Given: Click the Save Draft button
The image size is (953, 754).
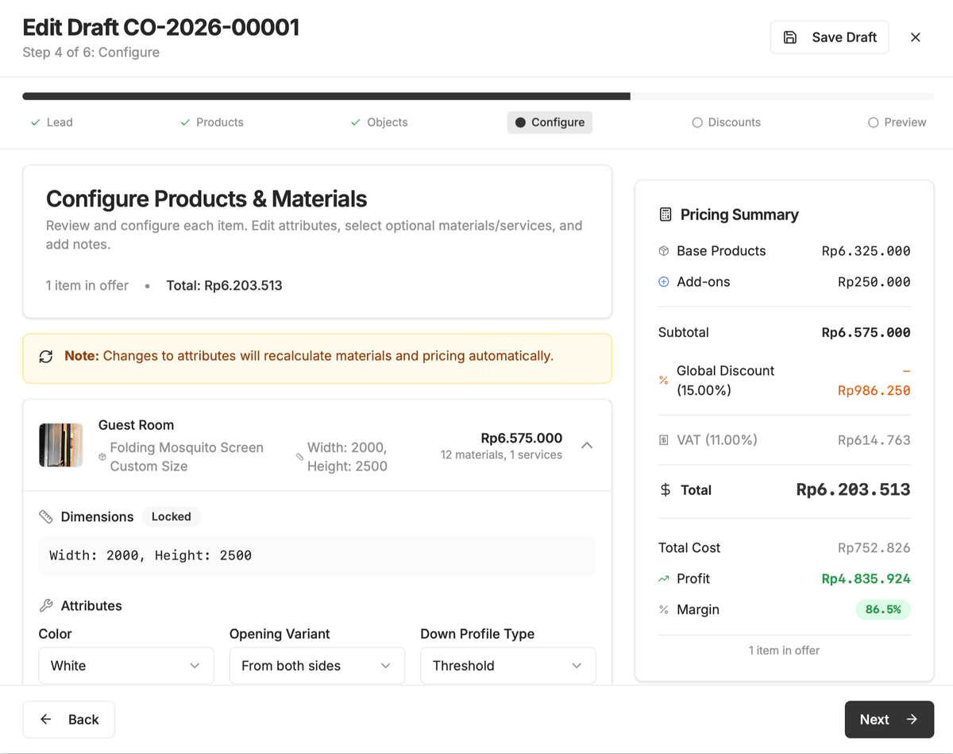Looking at the screenshot, I should (829, 37).
